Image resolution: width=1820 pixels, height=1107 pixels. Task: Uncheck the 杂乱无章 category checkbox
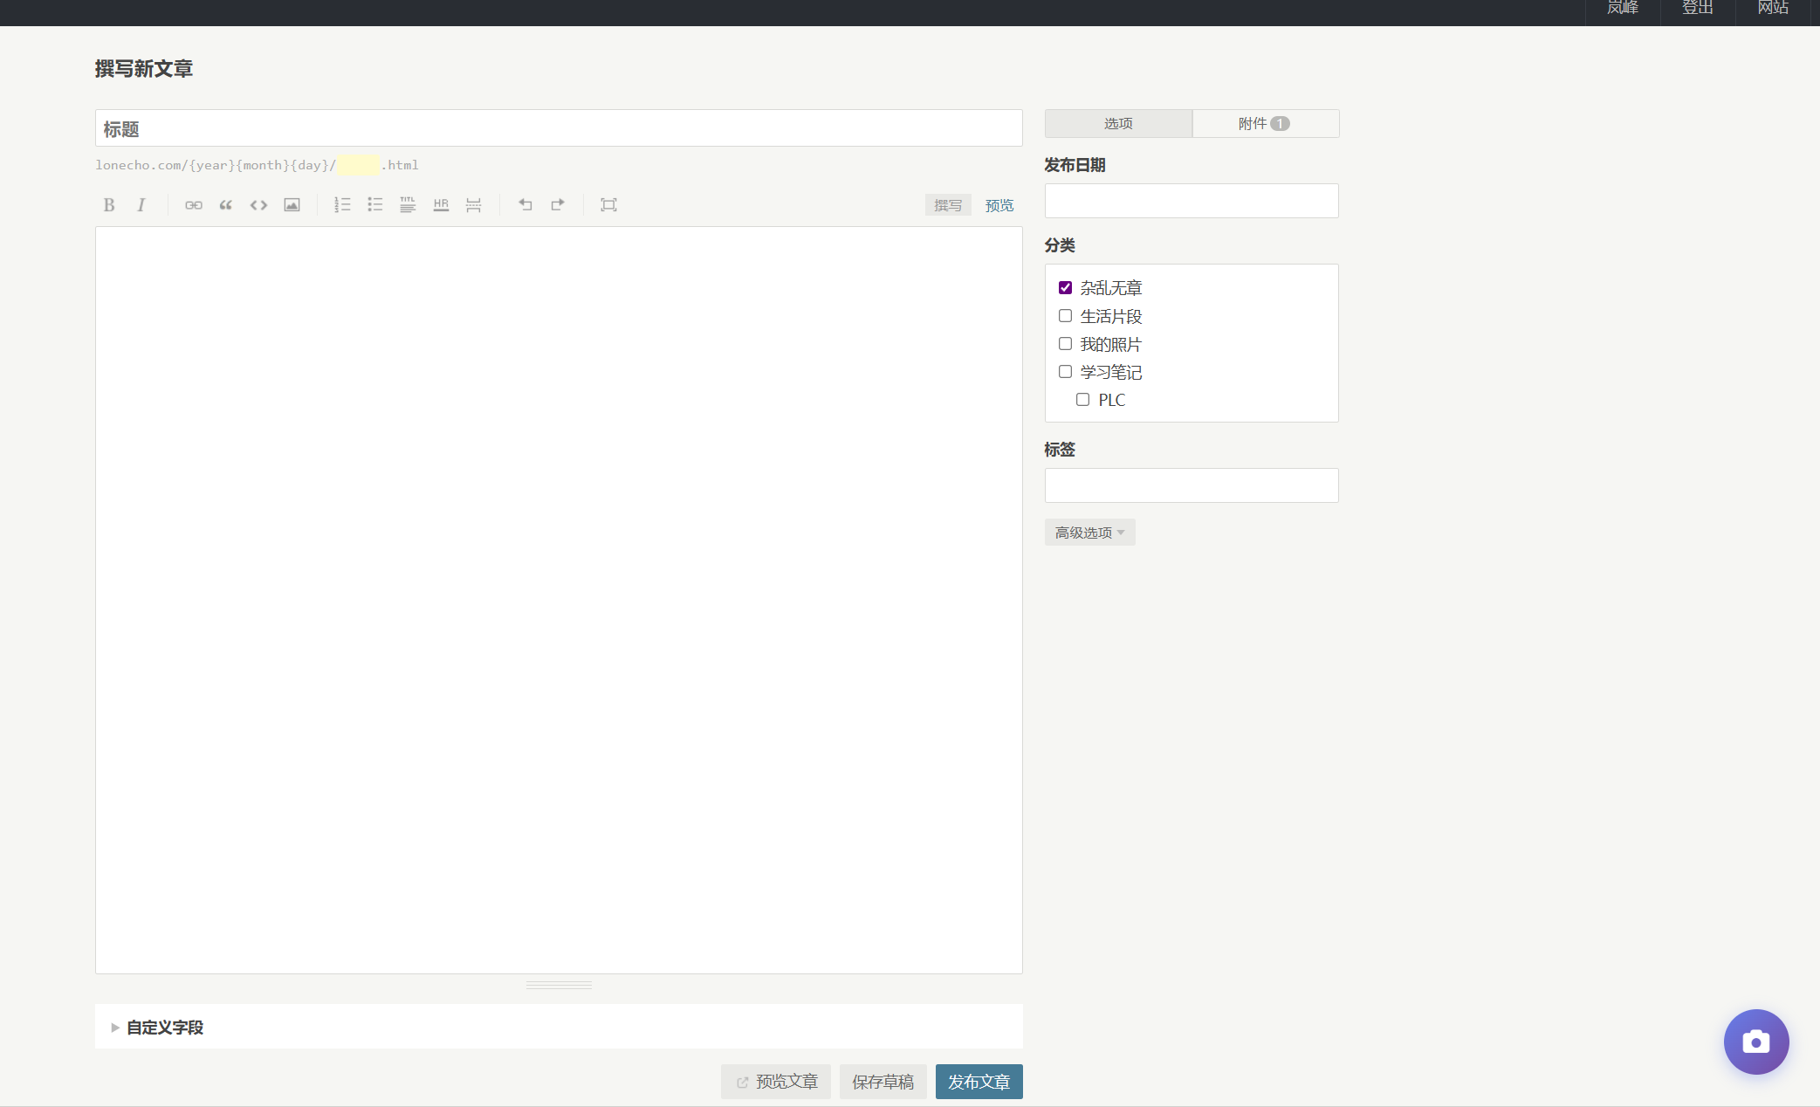click(1065, 288)
